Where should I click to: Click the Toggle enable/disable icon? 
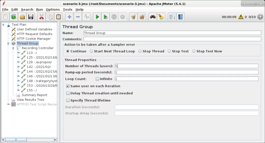pos(86,17)
